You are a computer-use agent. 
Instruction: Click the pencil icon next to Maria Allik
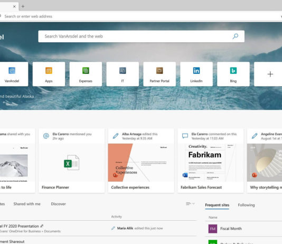click(x=113, y=228)
